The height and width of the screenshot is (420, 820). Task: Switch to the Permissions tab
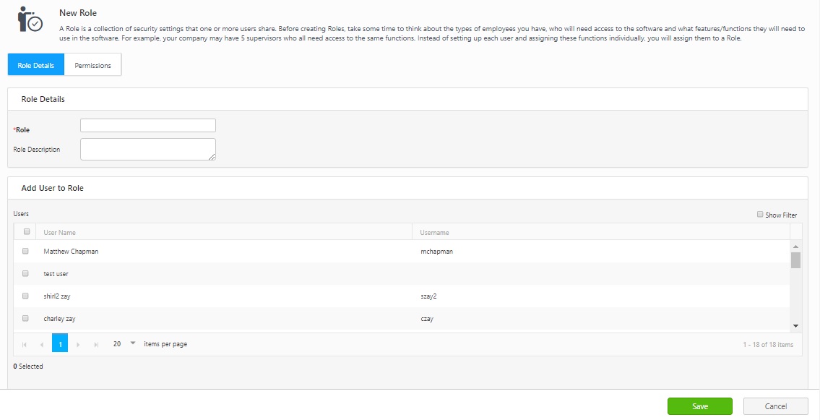92,65
